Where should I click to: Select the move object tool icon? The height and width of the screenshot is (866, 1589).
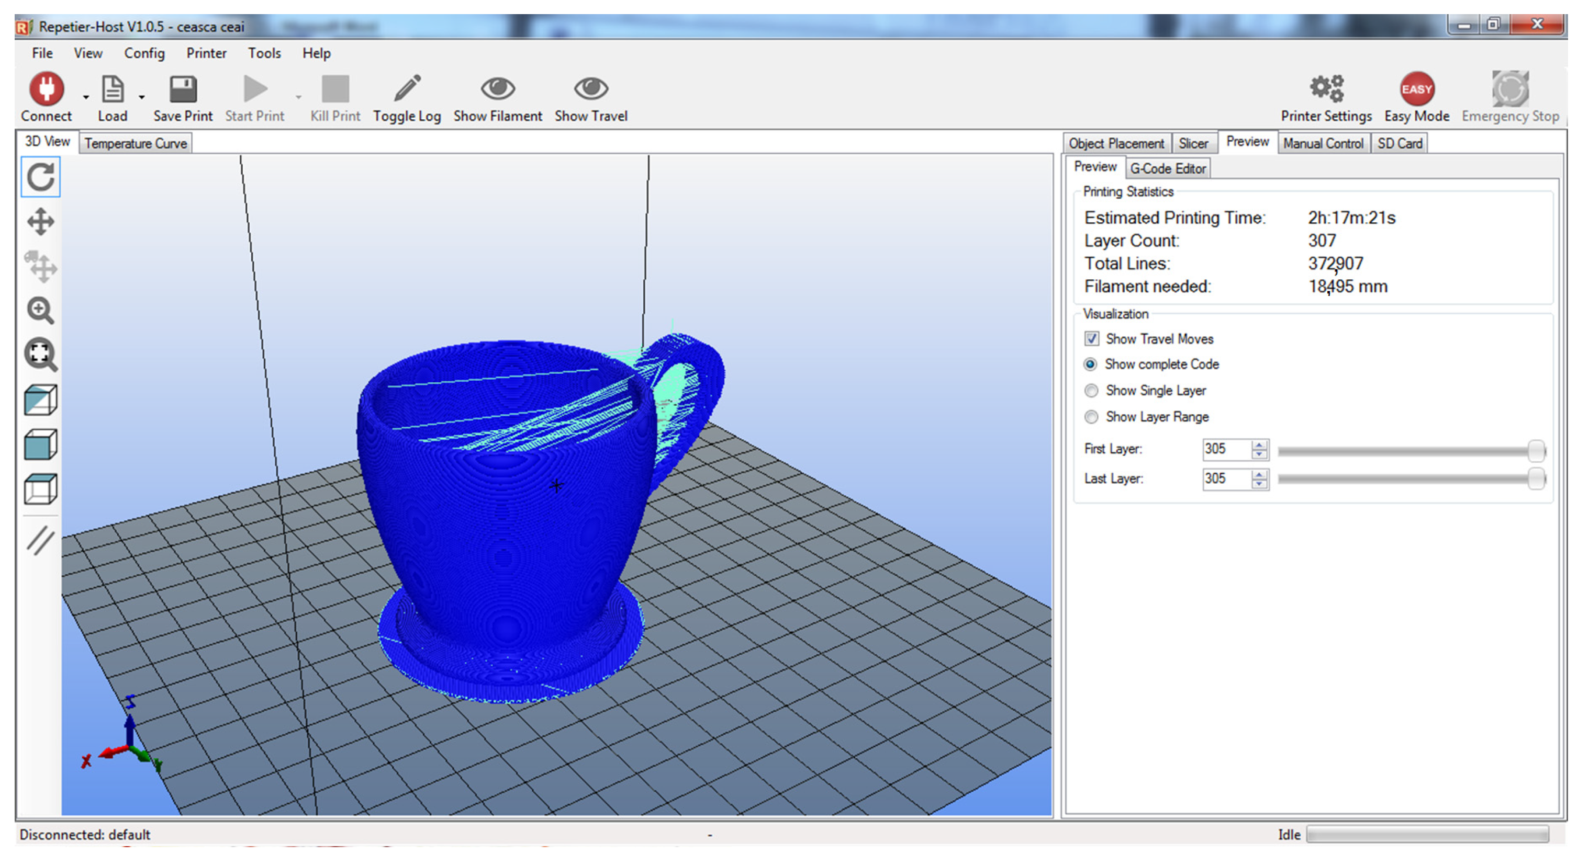tap(41, 266)
